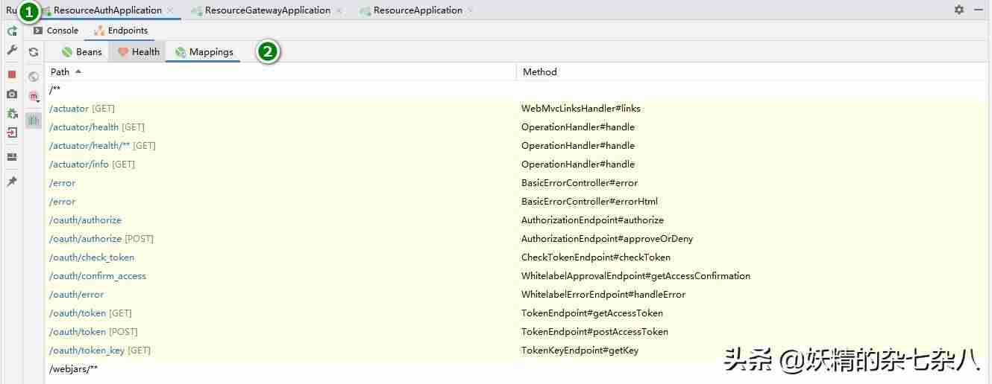Switch to ResourceApplication run tab

pos(418,10)
